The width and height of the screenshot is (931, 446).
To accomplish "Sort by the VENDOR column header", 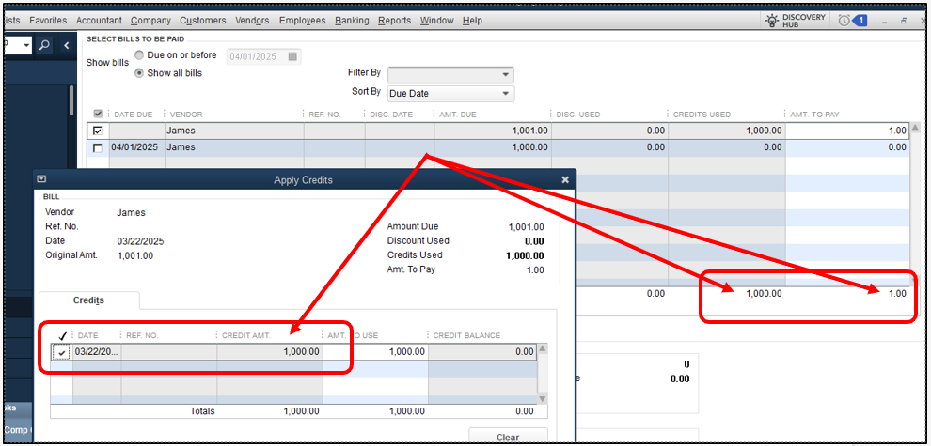I will click(186, 115).
